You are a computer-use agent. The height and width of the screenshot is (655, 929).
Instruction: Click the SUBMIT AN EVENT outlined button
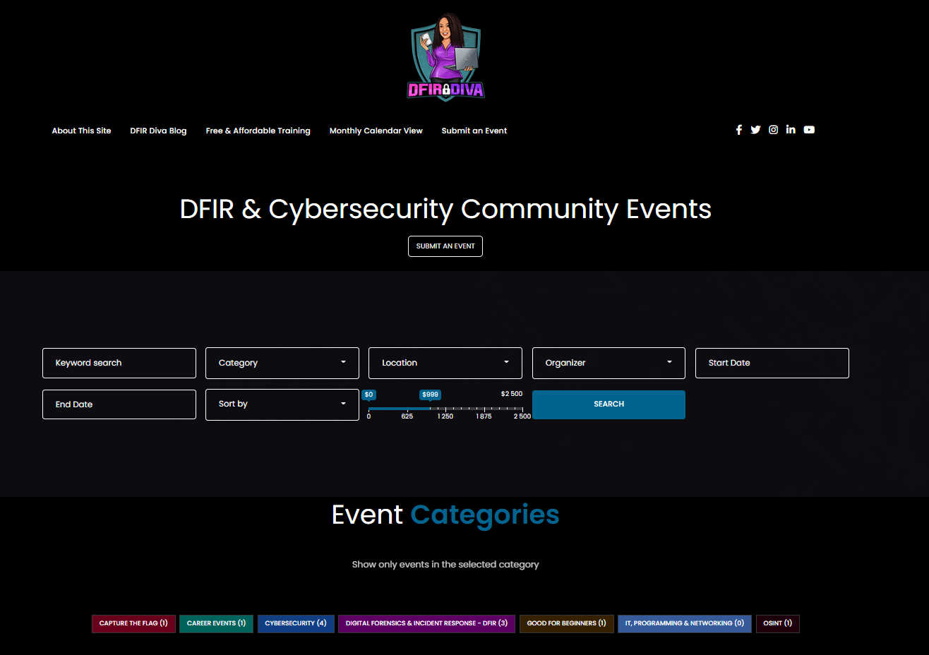tap(445, 246)
